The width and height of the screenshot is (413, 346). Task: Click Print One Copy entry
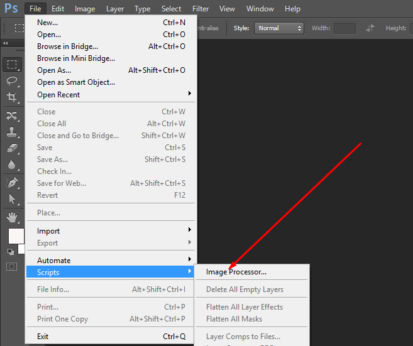(x=111, y=319)
